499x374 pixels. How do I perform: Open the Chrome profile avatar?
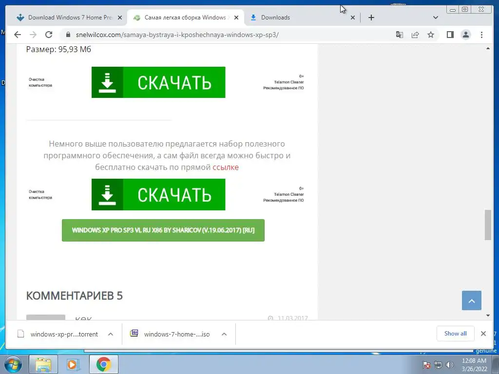click(465, 35)
